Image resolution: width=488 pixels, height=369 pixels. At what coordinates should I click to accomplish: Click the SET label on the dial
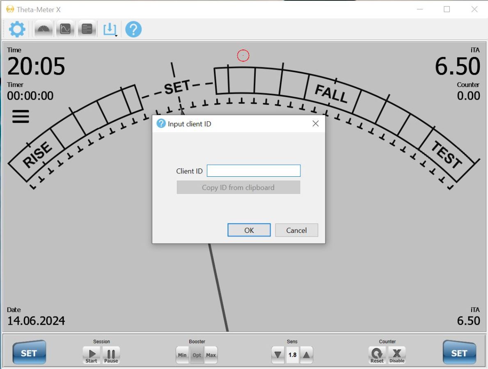[177, 87]
